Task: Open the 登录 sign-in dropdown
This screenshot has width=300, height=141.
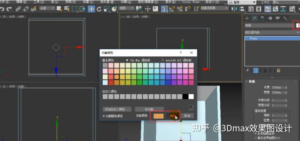Action: 242,2
